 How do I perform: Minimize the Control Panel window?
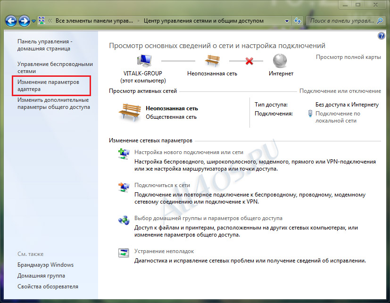pyautogui.click(x=345, y=5)
